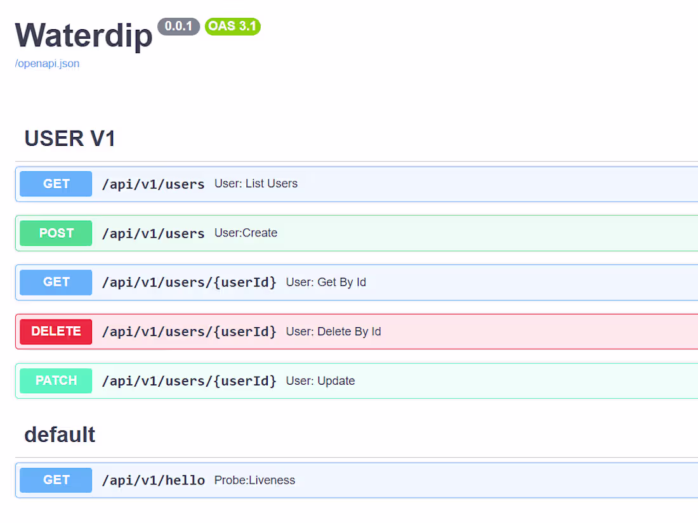Click the 0.0.1 version badge

[x=178, y=27]
